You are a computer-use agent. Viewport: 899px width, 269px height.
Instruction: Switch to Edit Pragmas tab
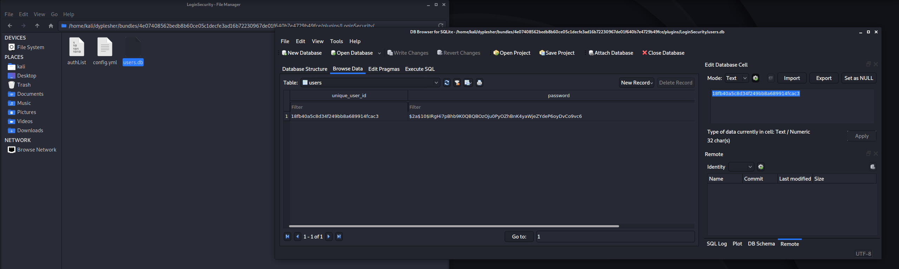point(384,69)
